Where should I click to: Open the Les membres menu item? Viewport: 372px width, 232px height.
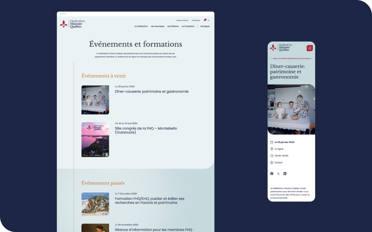pyautogui.click(x=157, y=26)
